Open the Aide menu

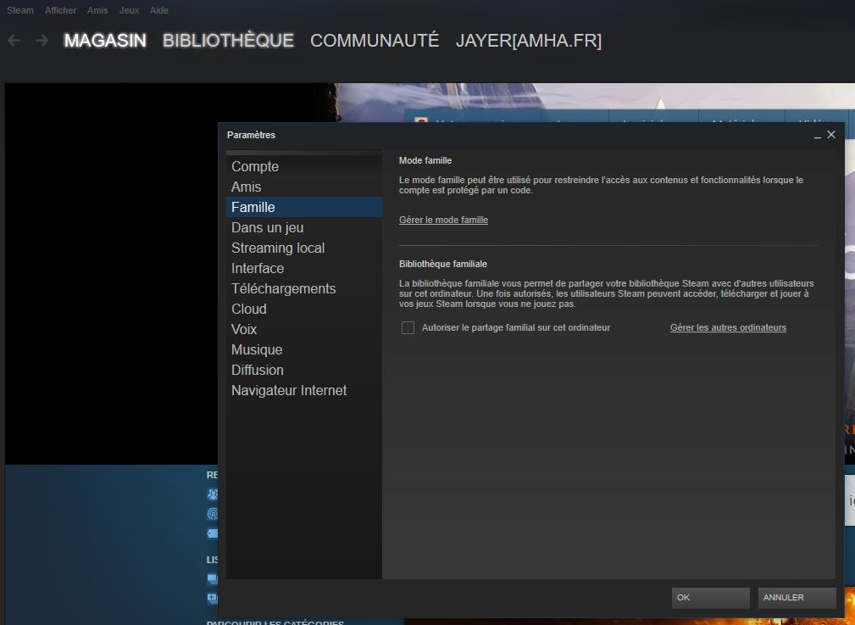point(159,10)
